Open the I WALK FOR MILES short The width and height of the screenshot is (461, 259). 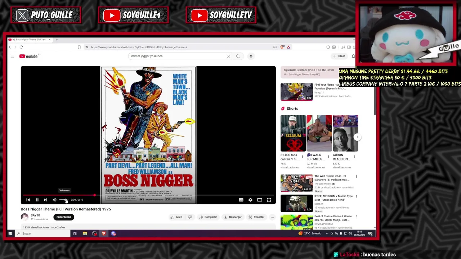pyautogui.click(x=319, y=133)
